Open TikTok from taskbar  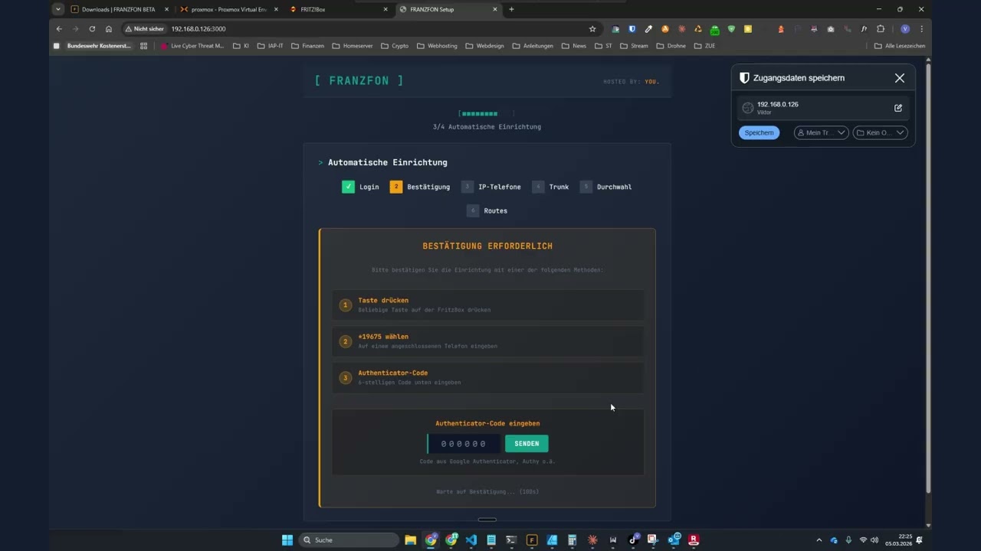tap(633, 540)
